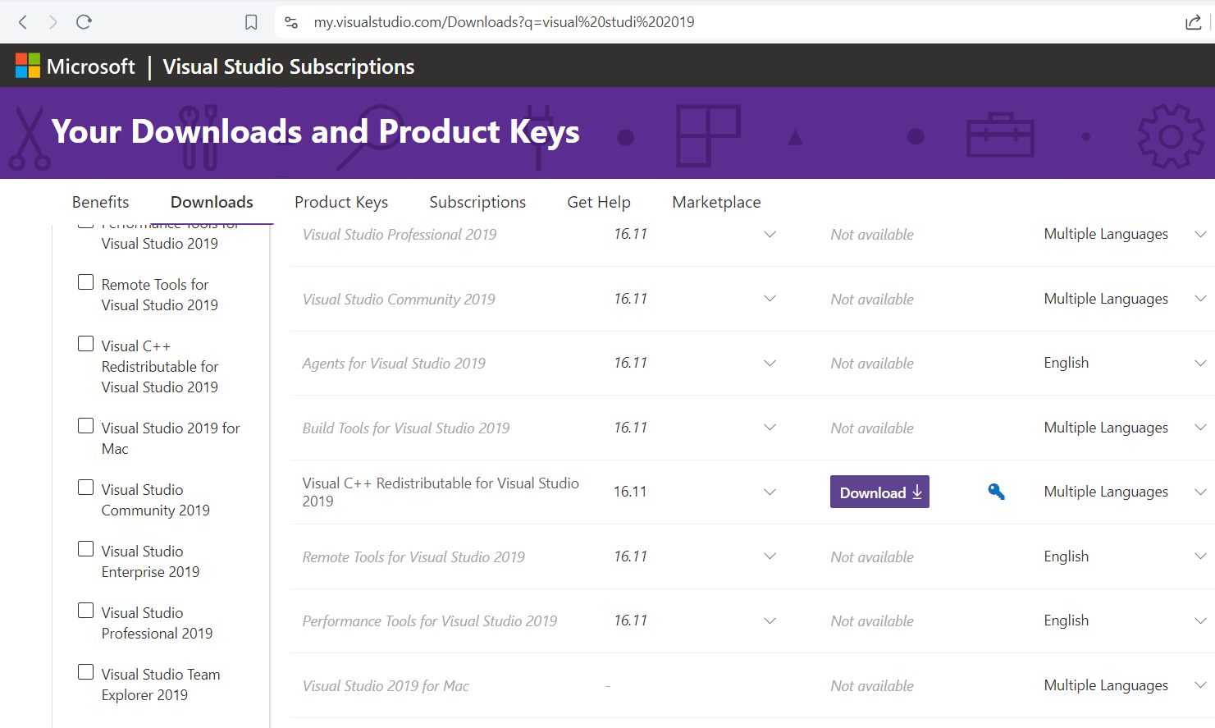Check Visual Studio Professional 2019 filter

[85, 611]
